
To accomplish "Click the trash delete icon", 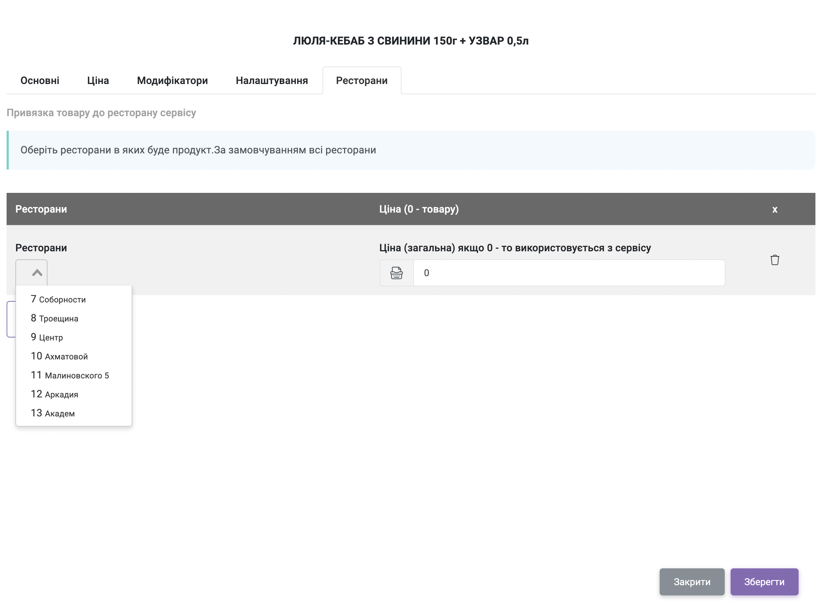I will 774,260.
